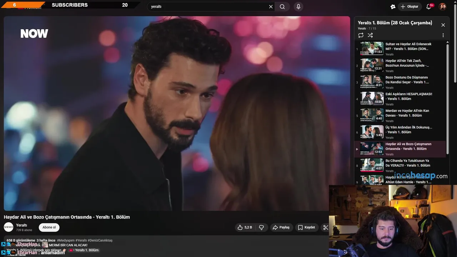Click hashtag #DenizCanAktaş in description
The height and width of the screenshot is (257, 457).
(100, 241)
